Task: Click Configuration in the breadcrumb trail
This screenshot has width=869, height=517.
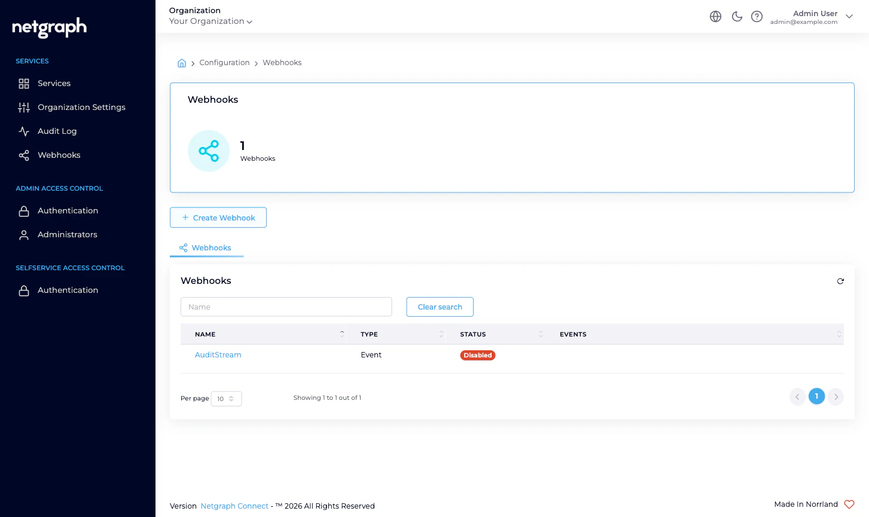Action: 224,62
